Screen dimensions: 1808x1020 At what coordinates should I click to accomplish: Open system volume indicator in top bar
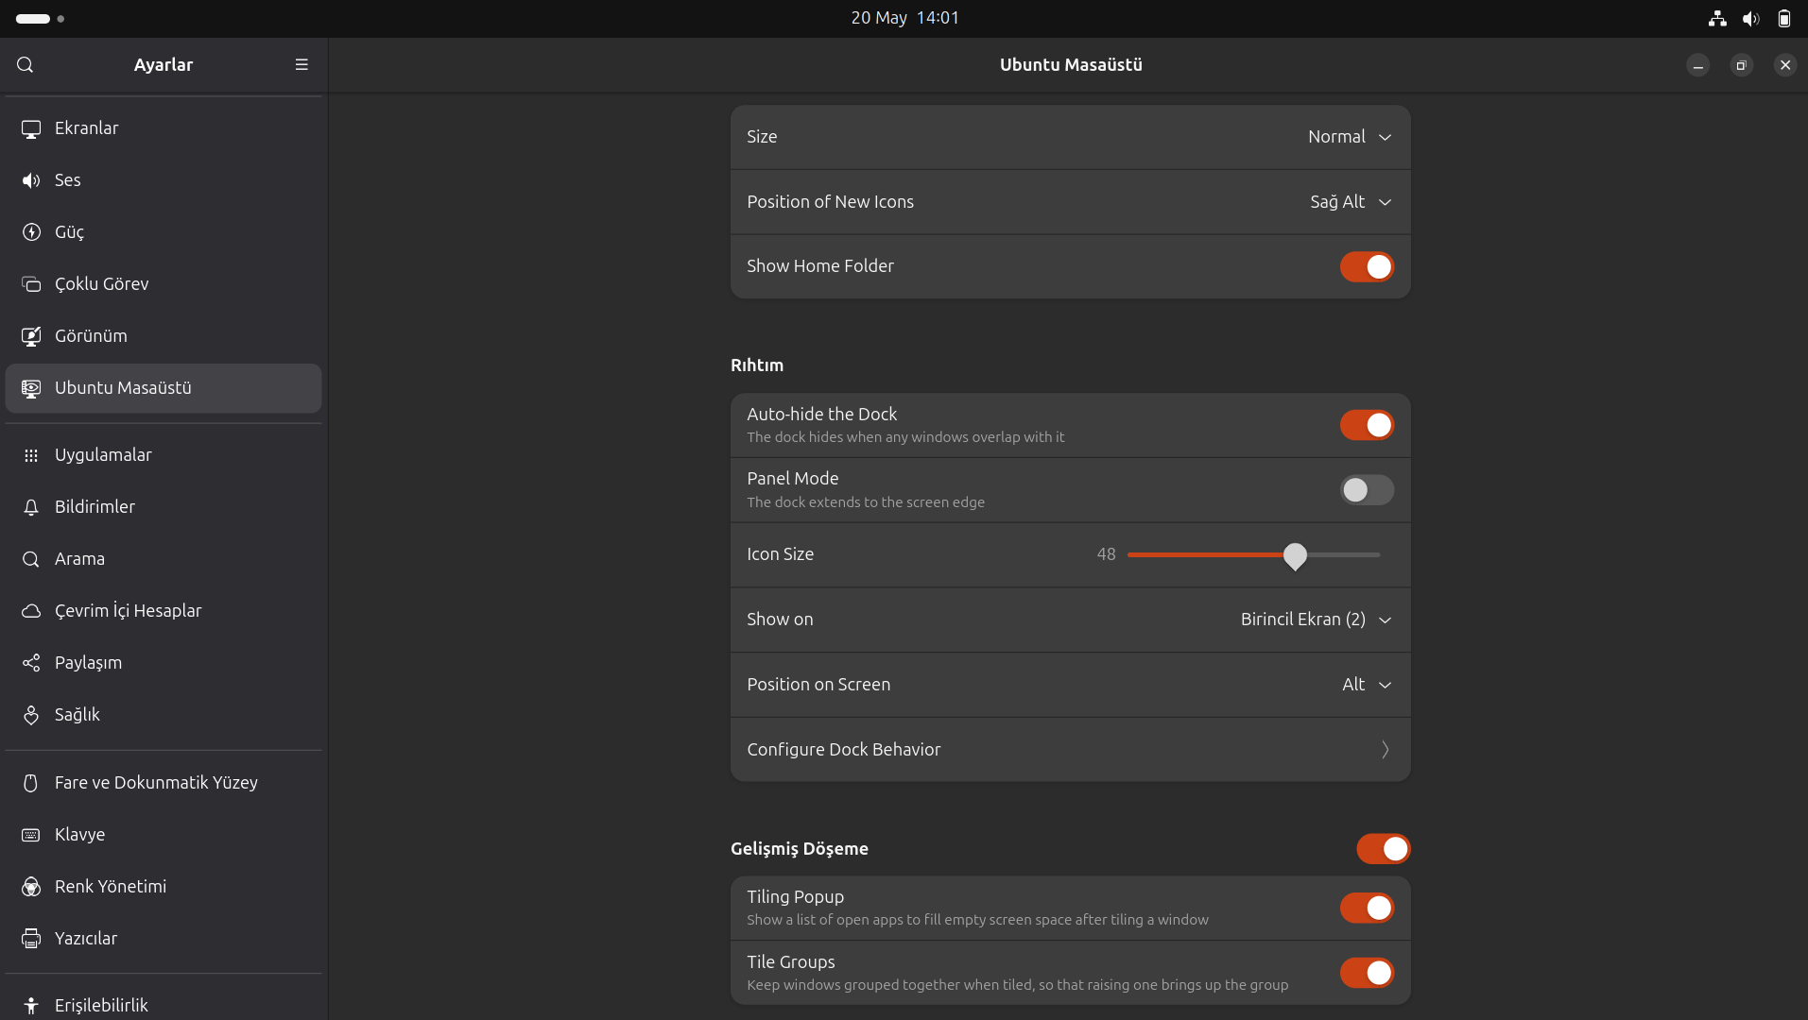click(x=1750, y=18)
